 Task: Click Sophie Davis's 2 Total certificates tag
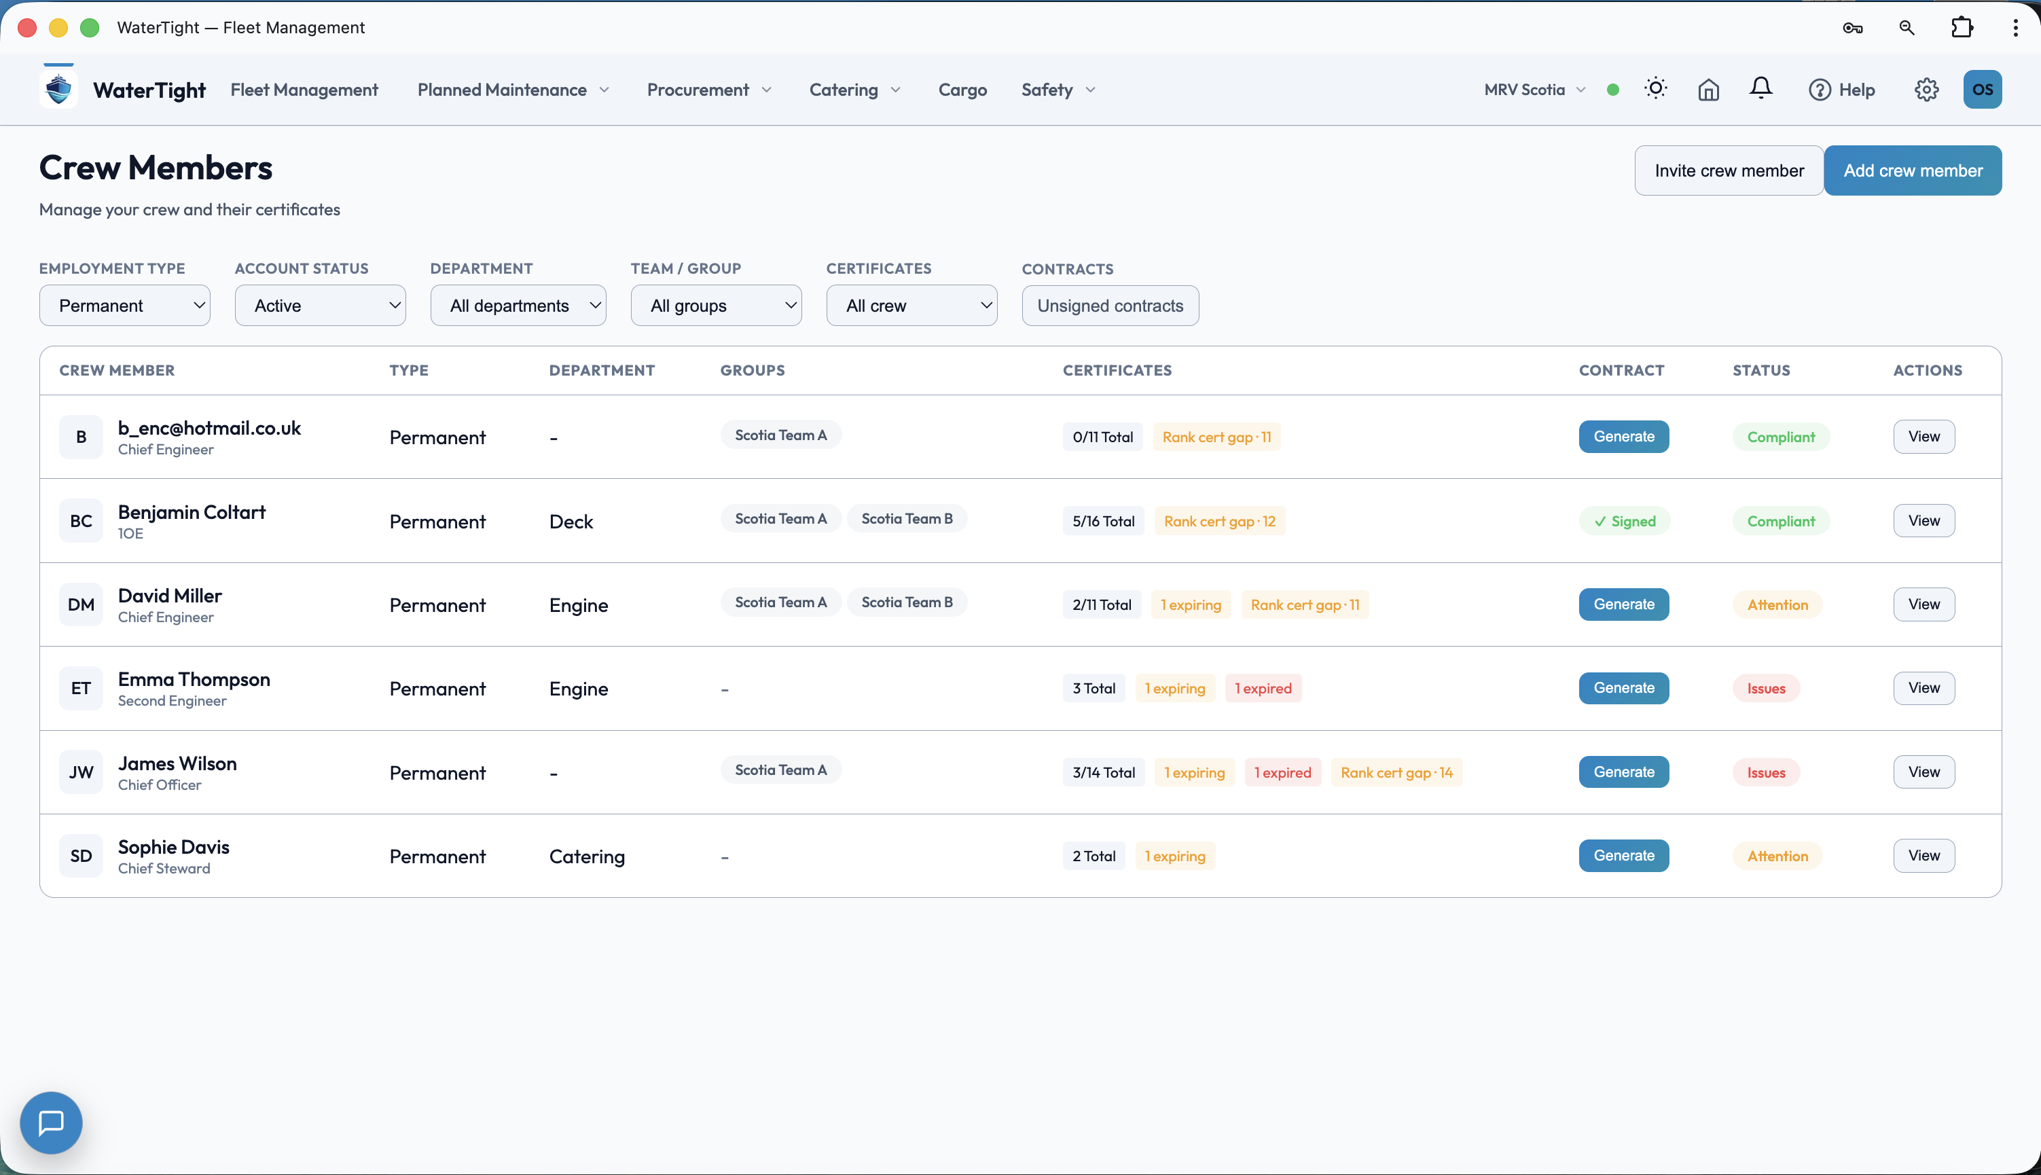[x=1094, y=856]
